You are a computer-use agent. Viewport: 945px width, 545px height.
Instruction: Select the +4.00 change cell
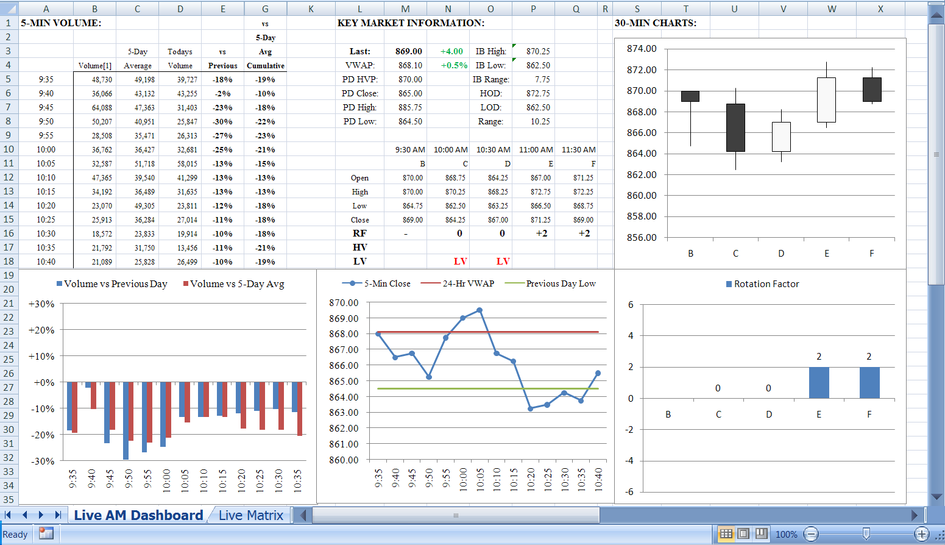[448, 51]
